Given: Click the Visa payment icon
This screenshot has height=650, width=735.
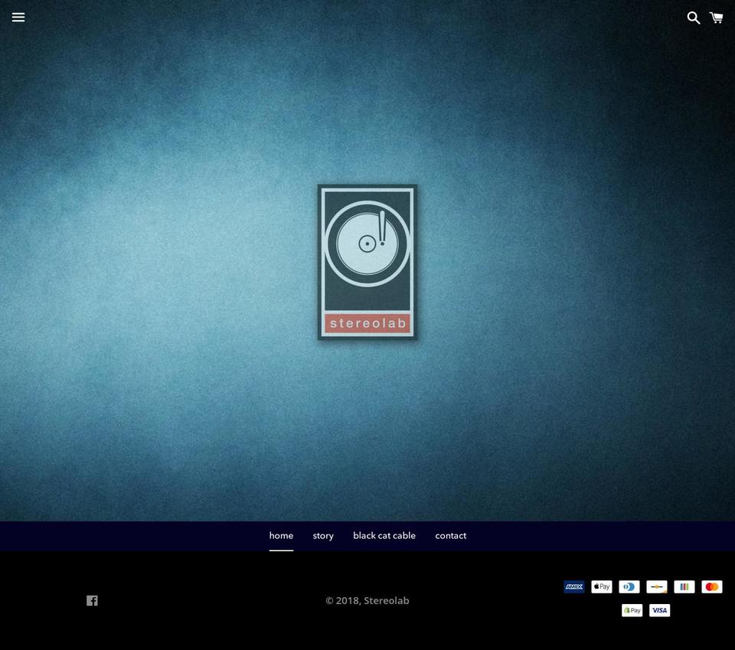Looking at the screenshot, I should (x=659, y=610).
